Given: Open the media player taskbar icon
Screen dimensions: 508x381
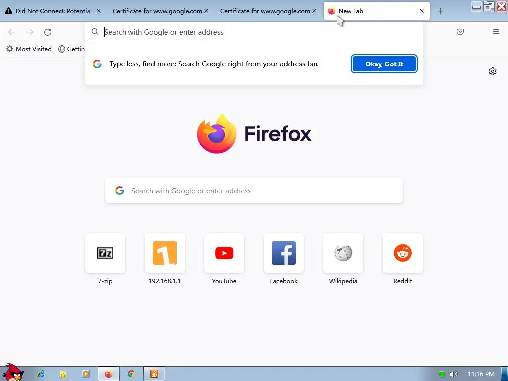Looking at the screenshot, I should (85, 374).
